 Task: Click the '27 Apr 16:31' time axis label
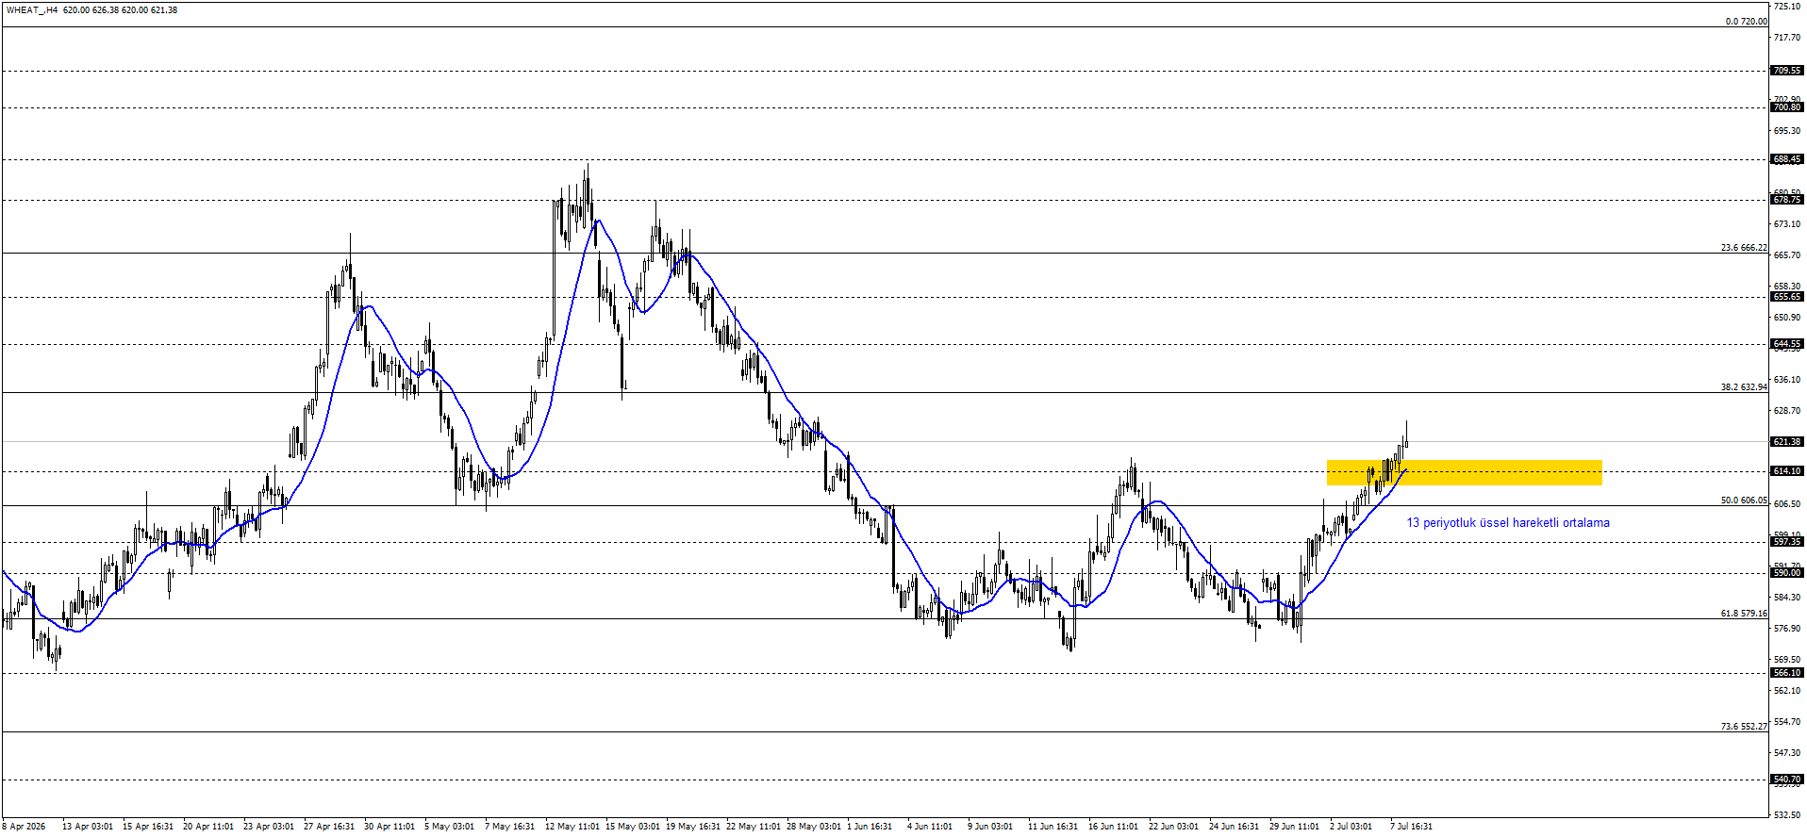point(329,827)
